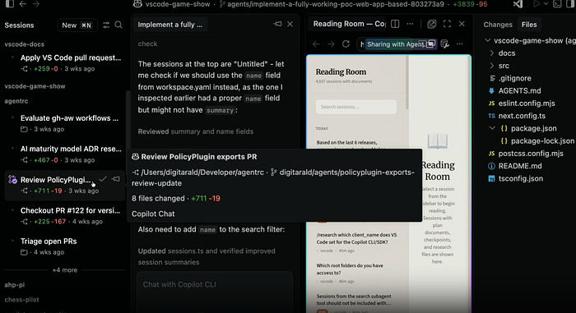576x313 pixels.
Task: Expand the ahp-pi session group
Action: coord(15,285)
